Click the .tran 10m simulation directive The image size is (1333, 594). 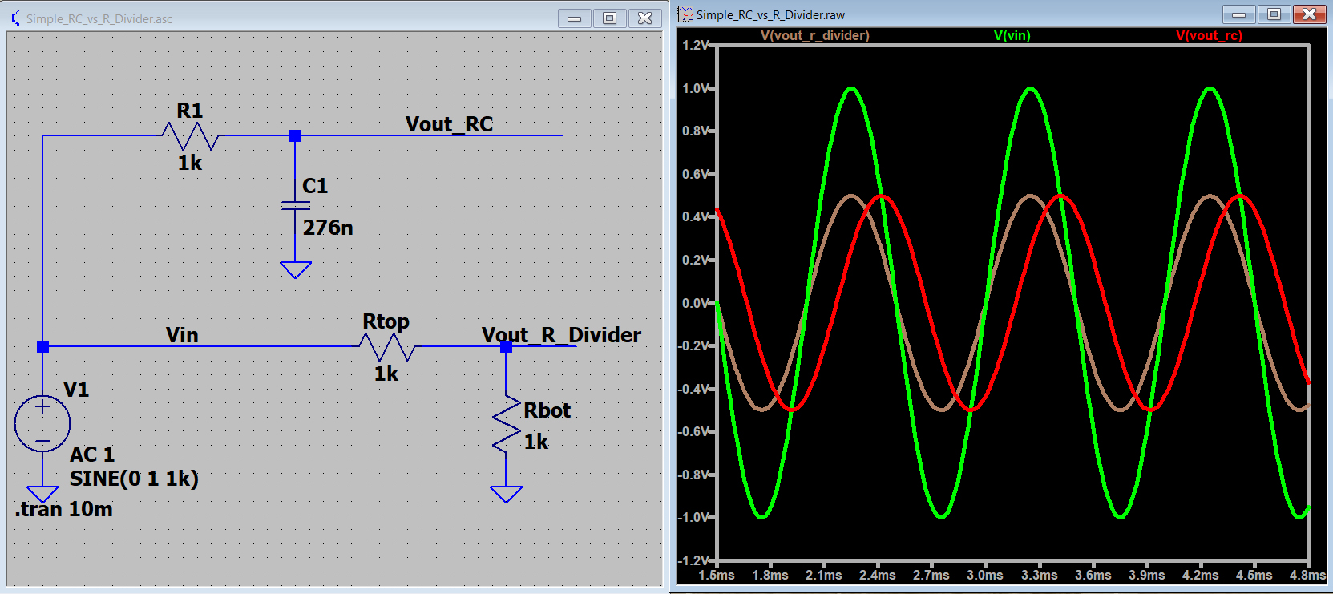(63, 509)
